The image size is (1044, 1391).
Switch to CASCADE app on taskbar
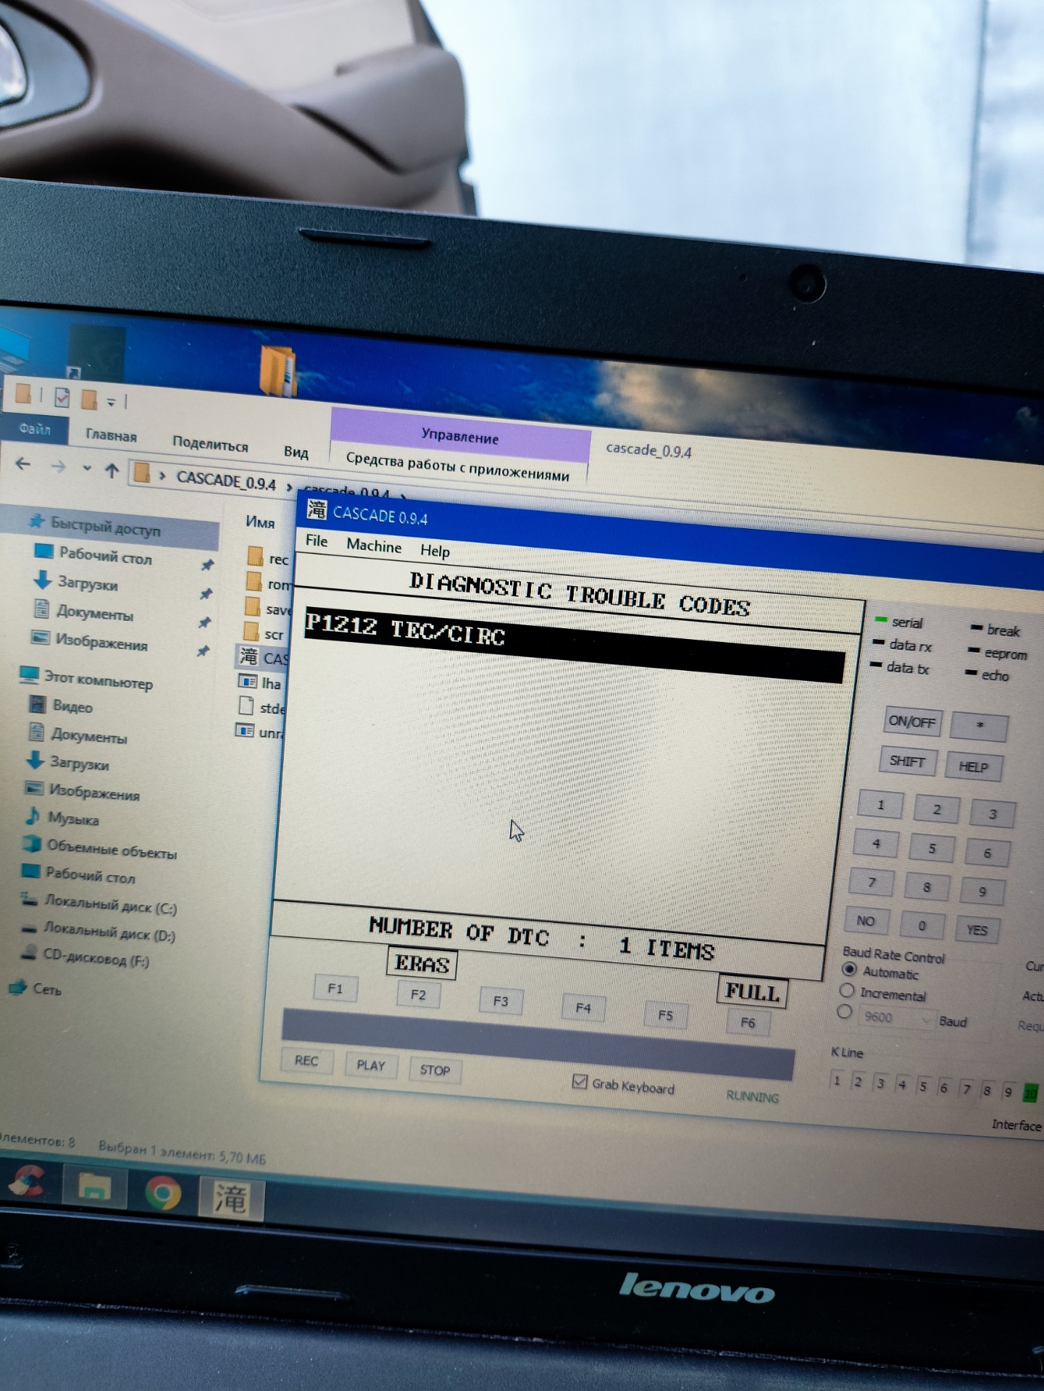pos(230,1199)
